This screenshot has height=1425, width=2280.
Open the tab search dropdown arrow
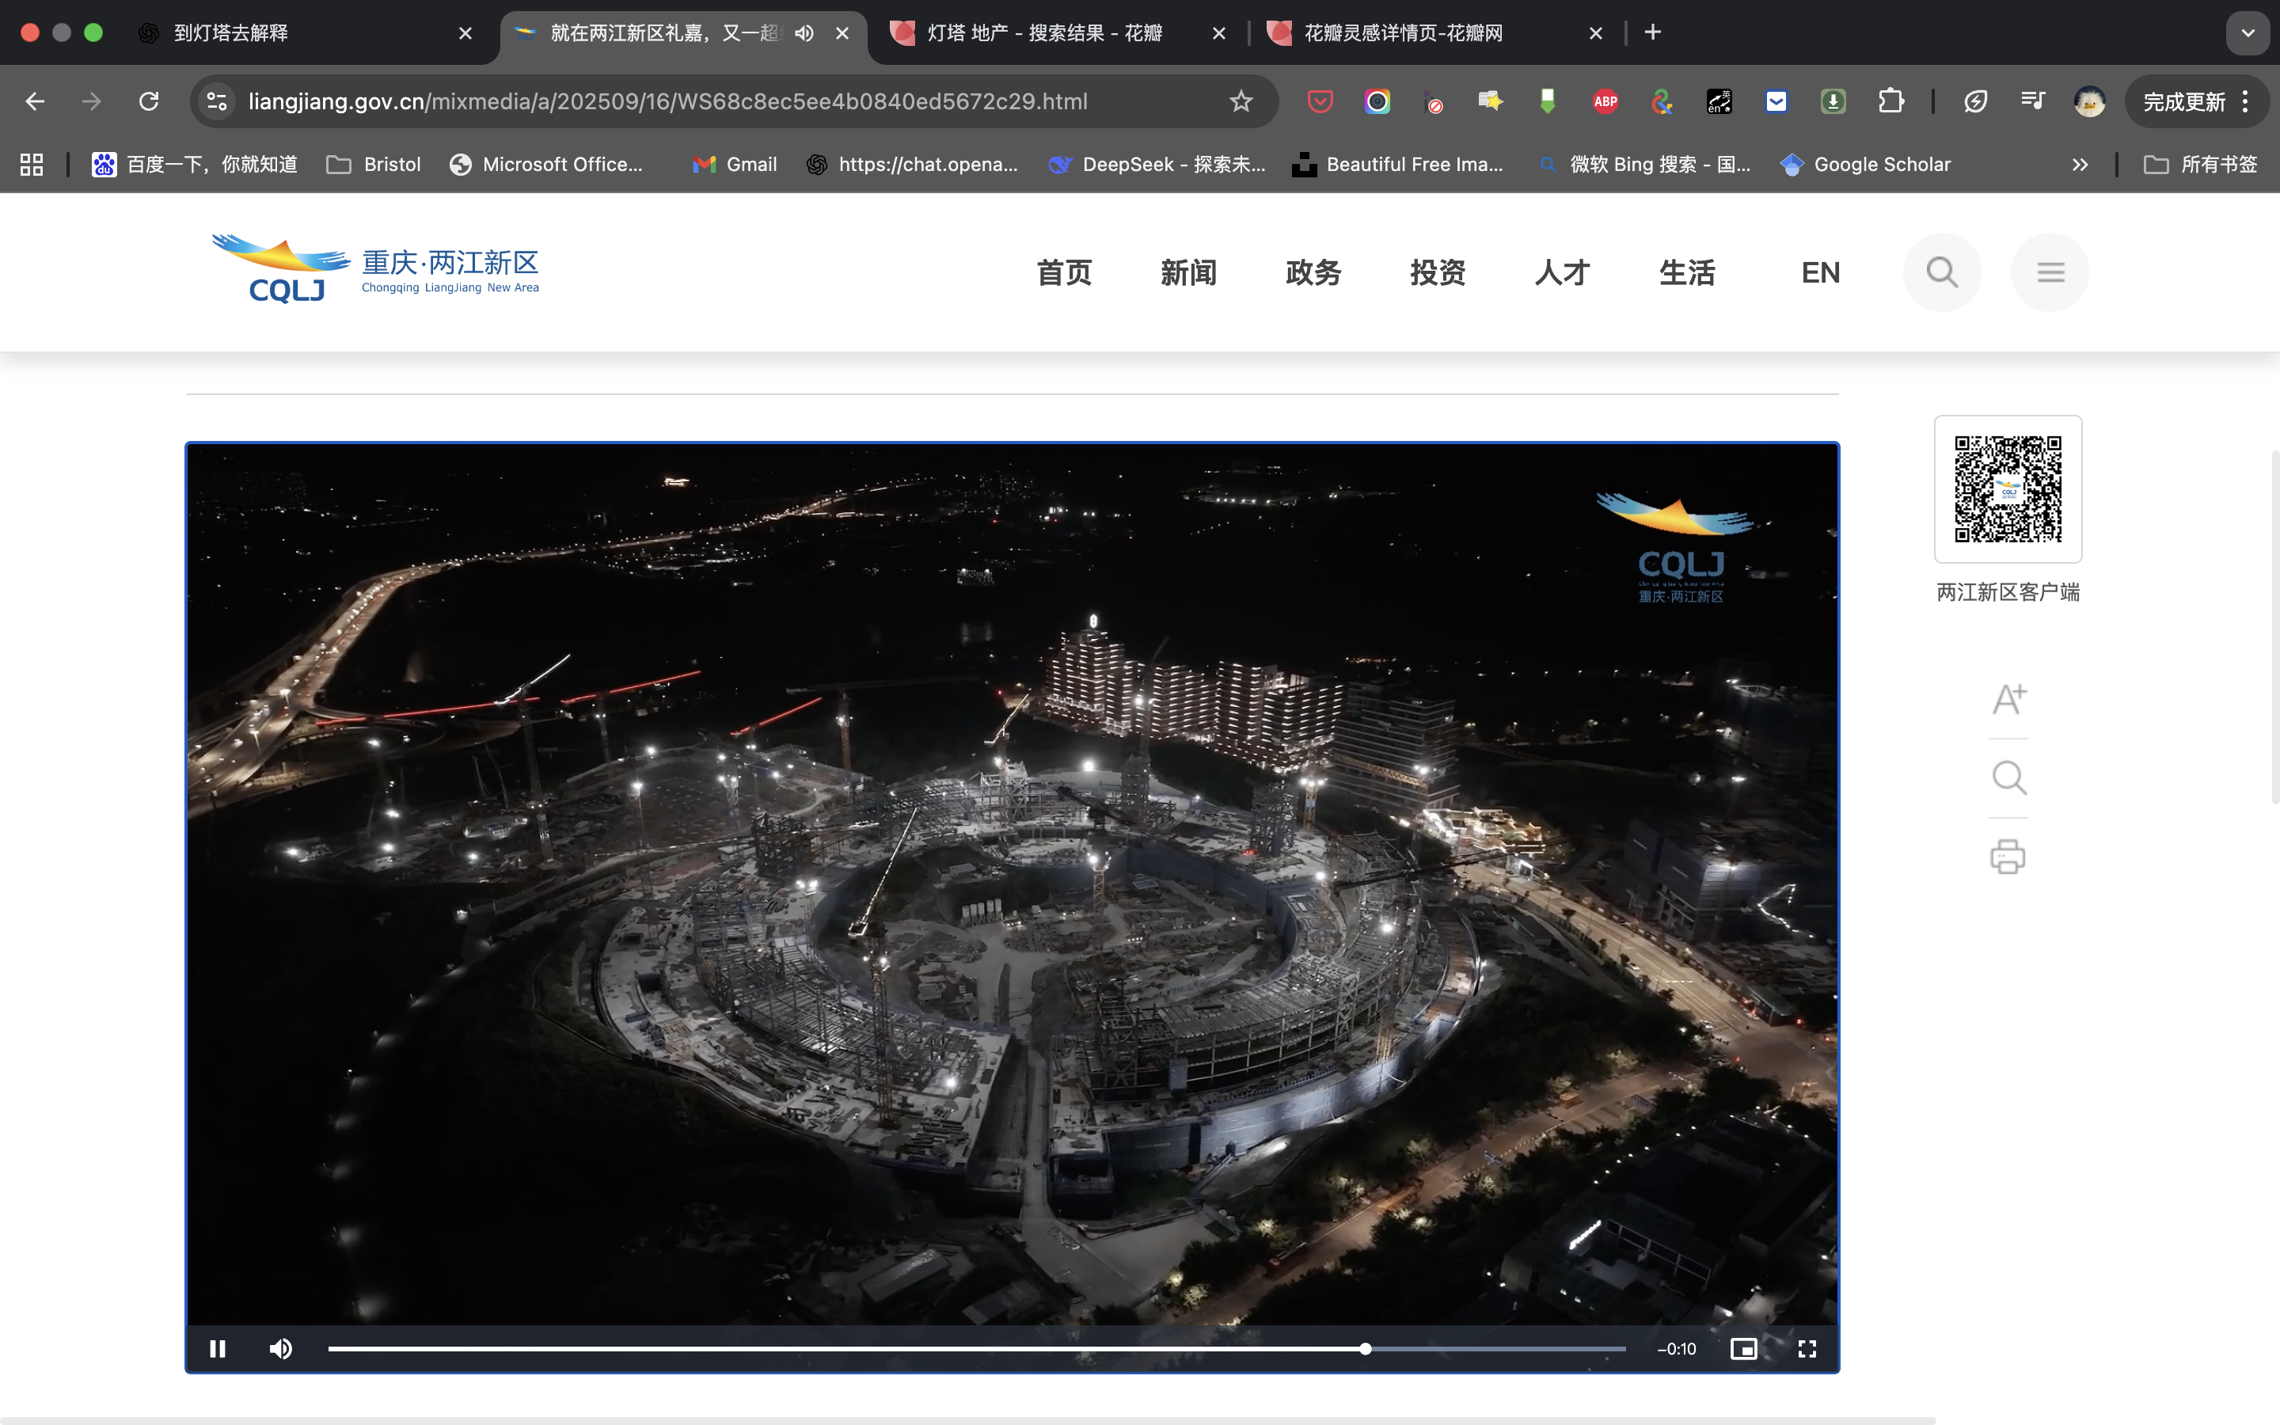click(2248, 33)
